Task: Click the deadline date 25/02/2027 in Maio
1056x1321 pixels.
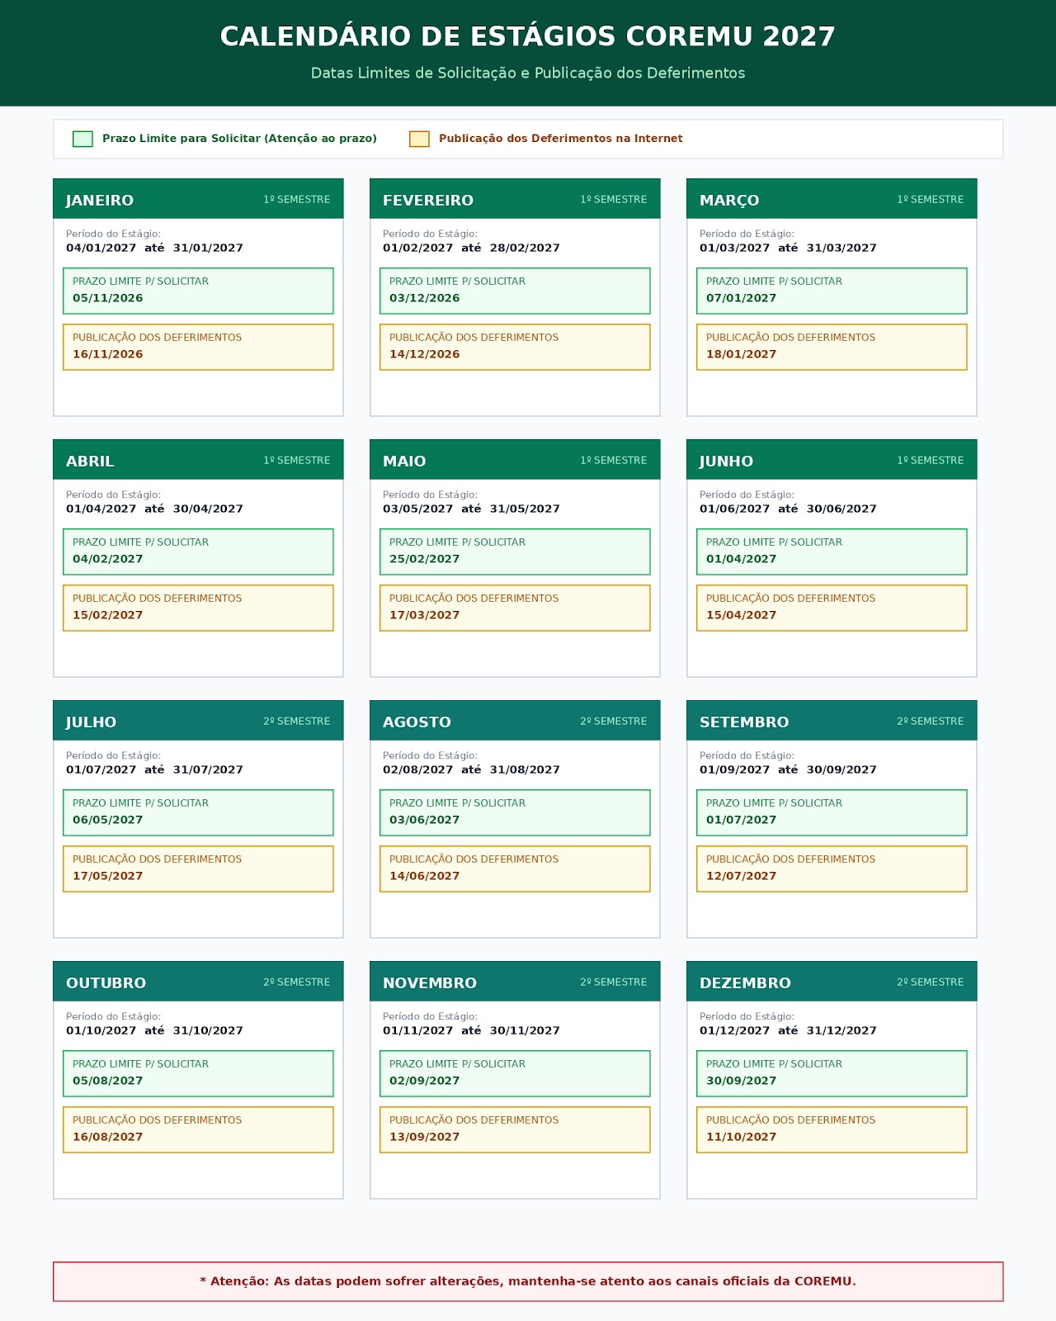Action: (x=424, y=559)
